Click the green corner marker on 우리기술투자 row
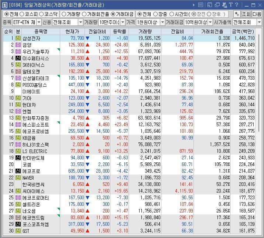 point(59,49)
